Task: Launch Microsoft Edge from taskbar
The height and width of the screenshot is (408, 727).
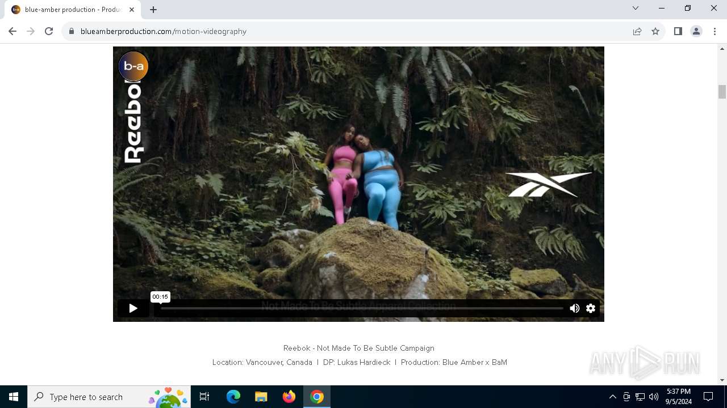Action: coord(233,397)
